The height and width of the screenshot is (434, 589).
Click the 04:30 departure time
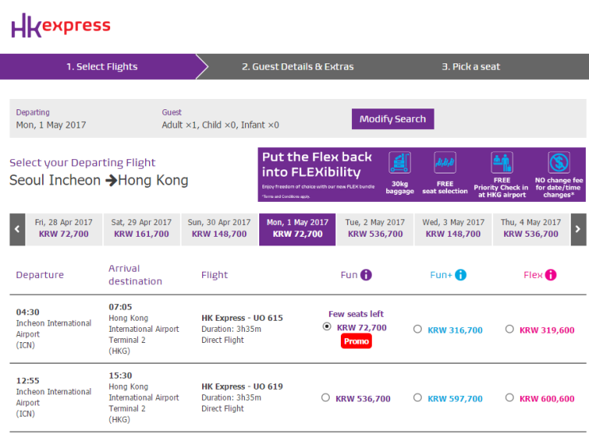(28, 312)
